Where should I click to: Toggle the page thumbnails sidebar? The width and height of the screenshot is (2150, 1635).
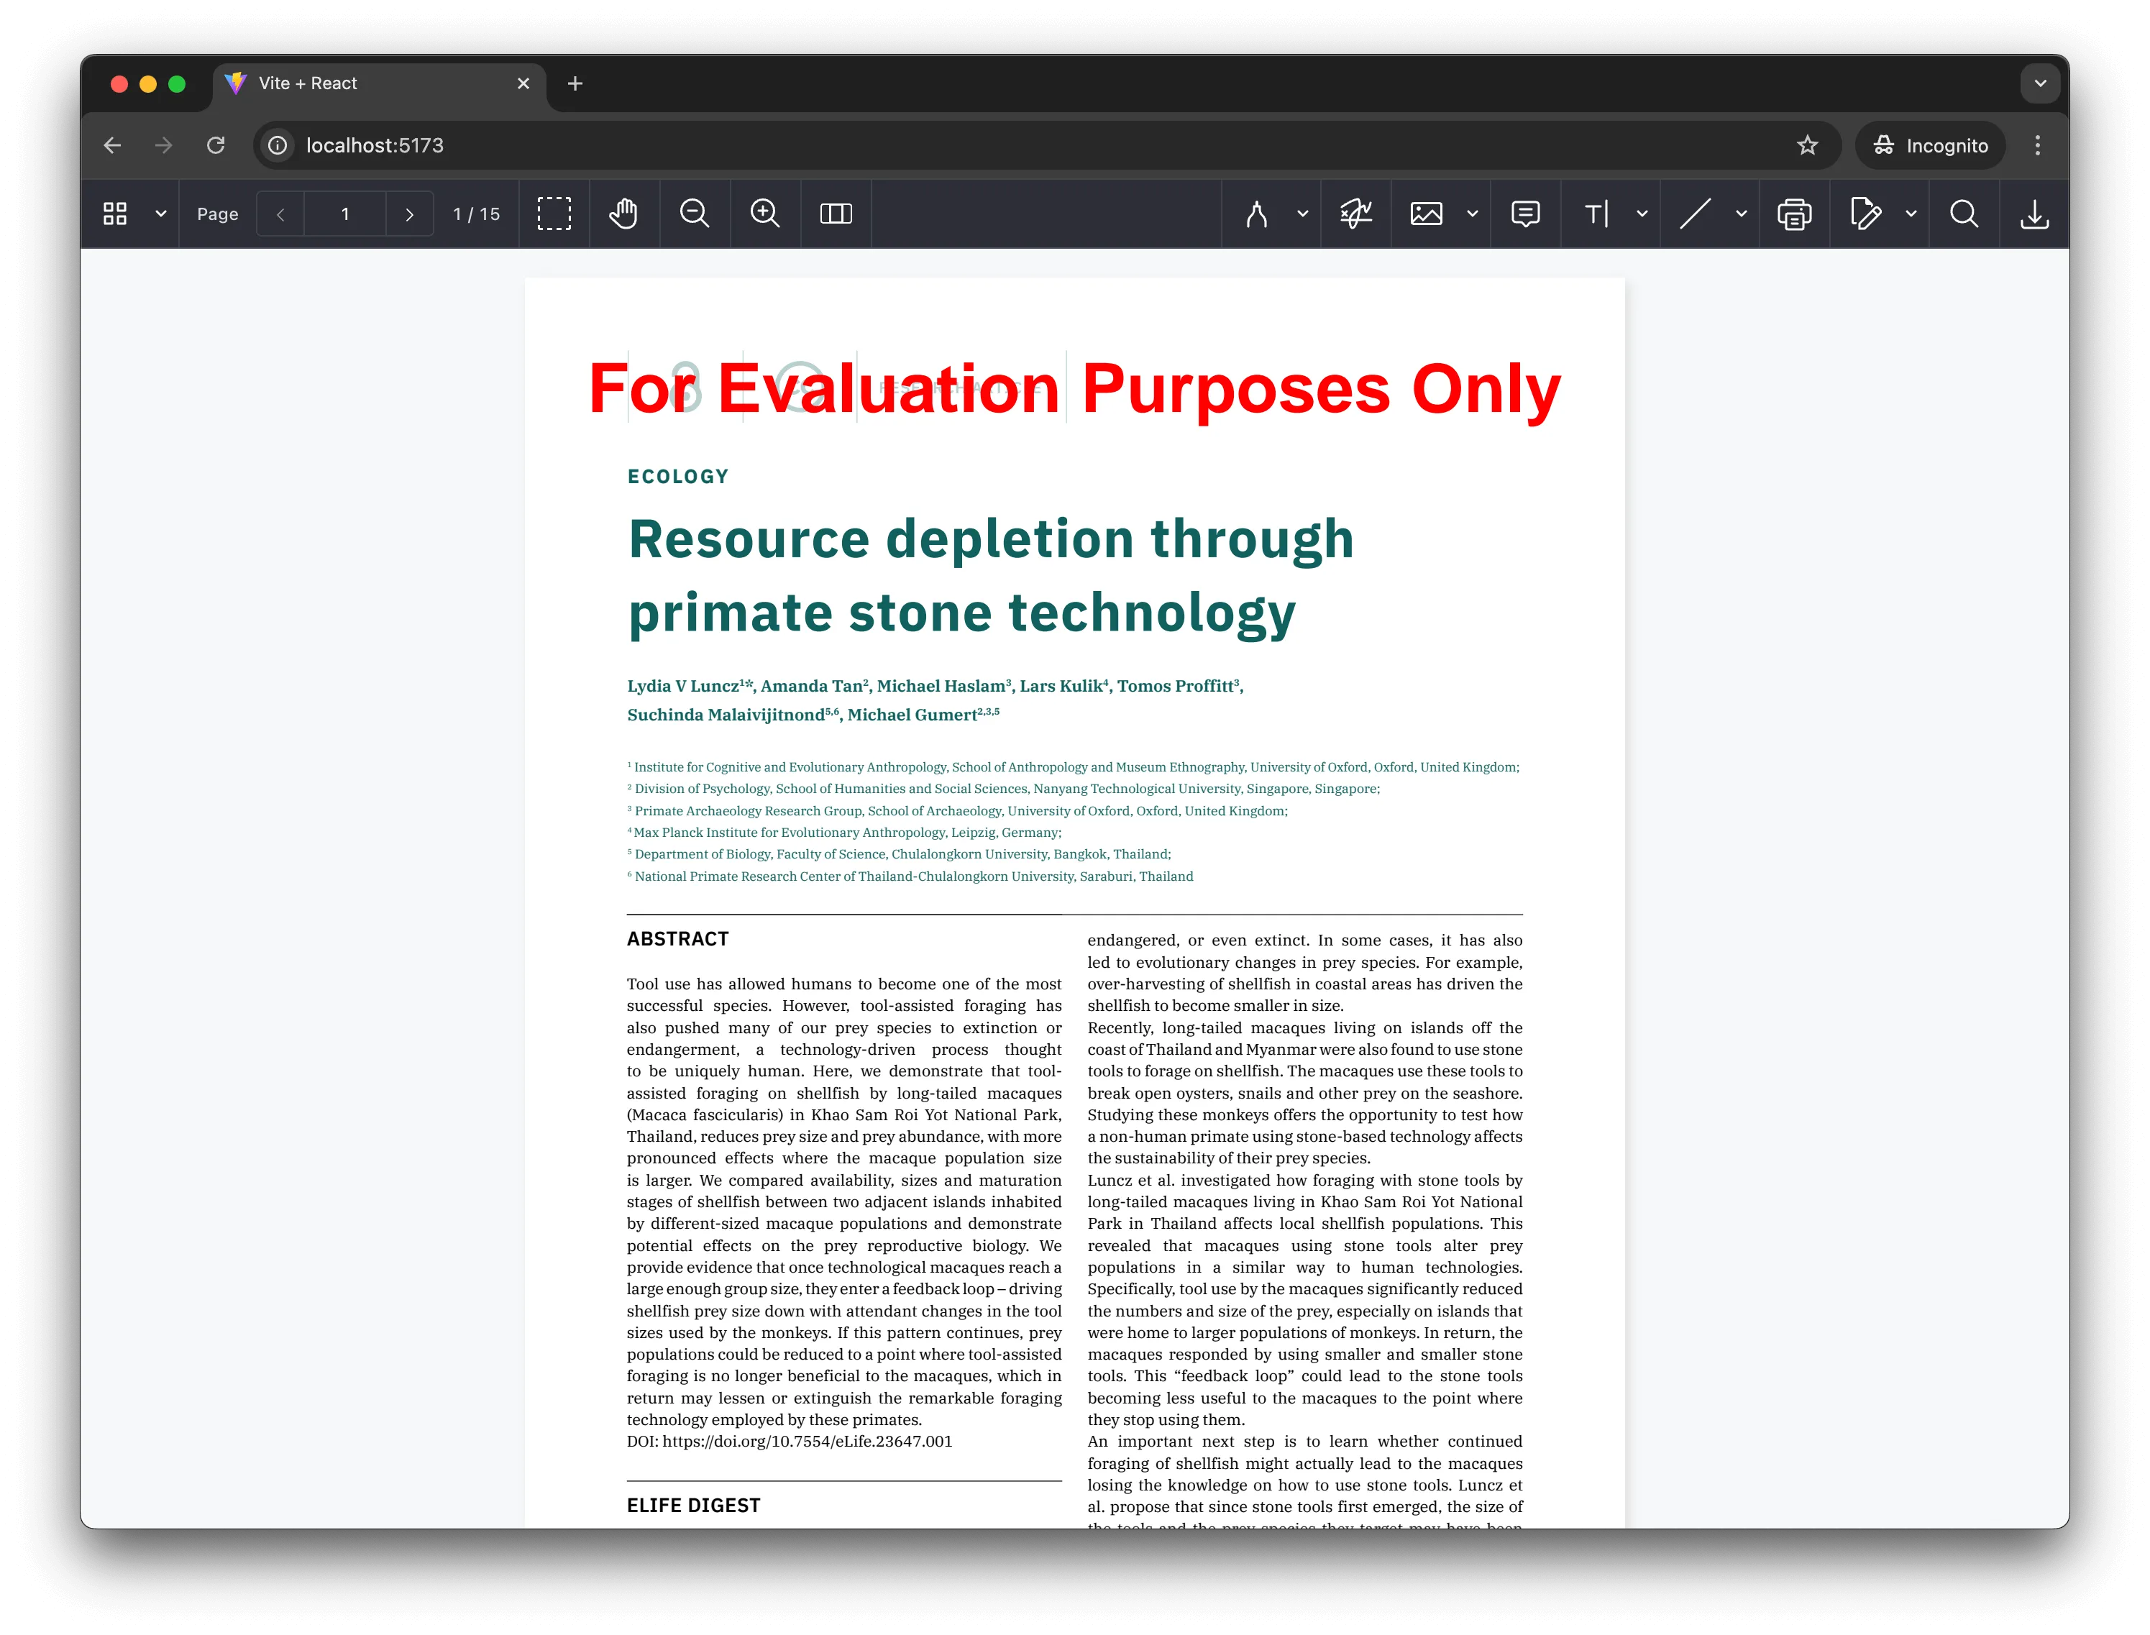(x=114, y=213)
